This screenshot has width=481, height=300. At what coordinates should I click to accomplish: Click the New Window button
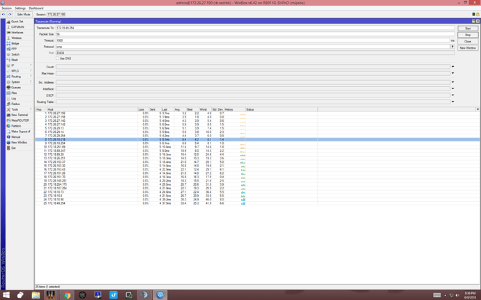tap(467, 48)
